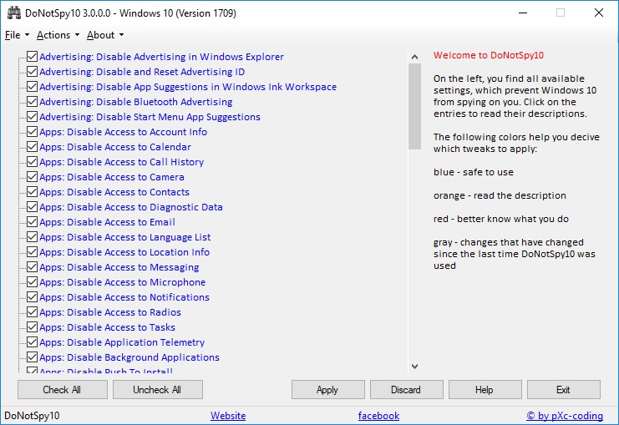The image size is (619, 425).
Task: Toggle Disable and Reset Advertising ID checkbox
Action: [x=33, y=72]
